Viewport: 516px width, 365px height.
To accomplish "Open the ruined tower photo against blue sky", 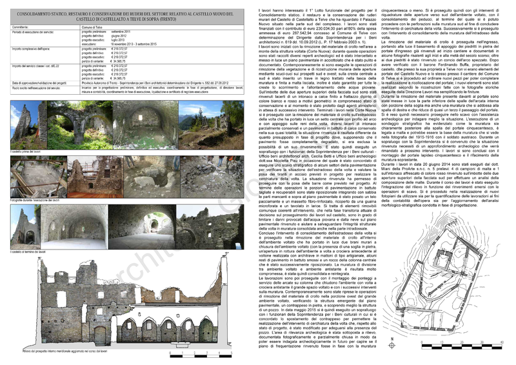I will coord(28,125).
